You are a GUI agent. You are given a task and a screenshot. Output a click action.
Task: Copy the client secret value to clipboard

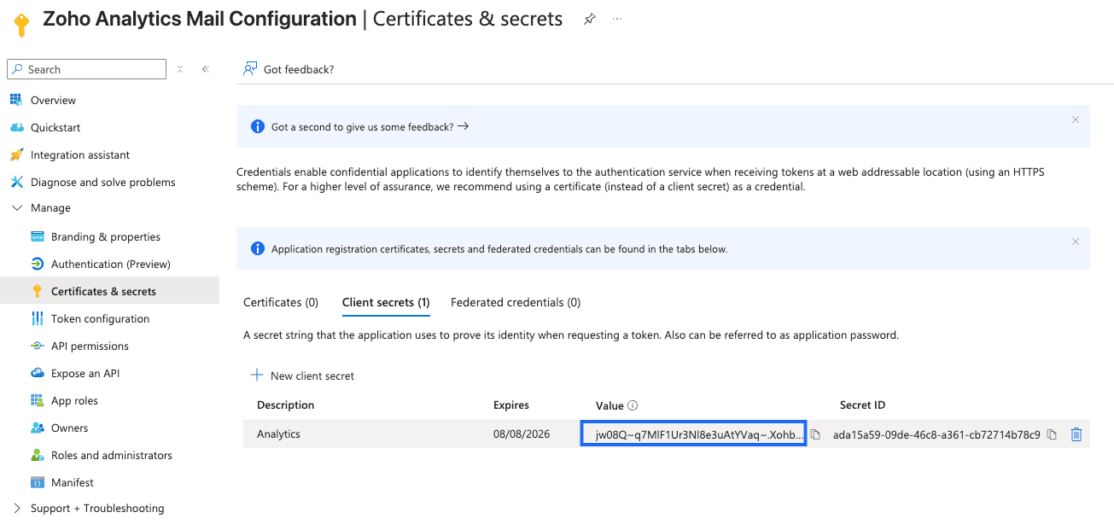click(x=815, y=434)
